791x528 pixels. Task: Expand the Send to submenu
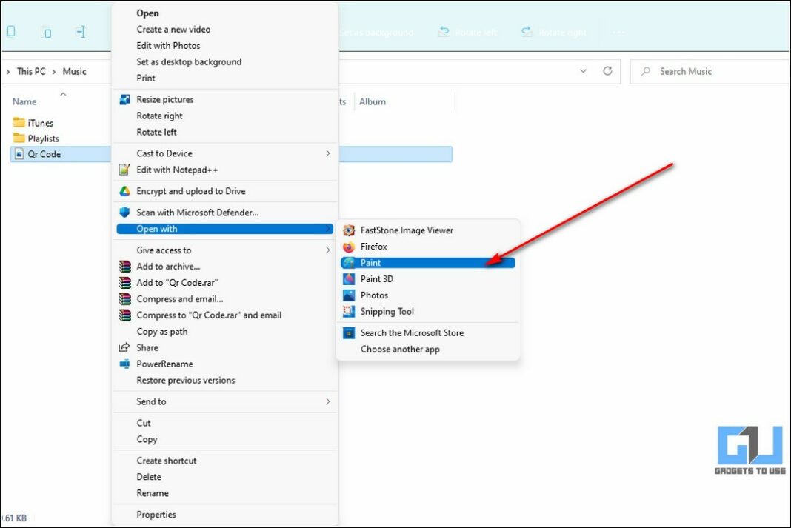pos(327,401)
